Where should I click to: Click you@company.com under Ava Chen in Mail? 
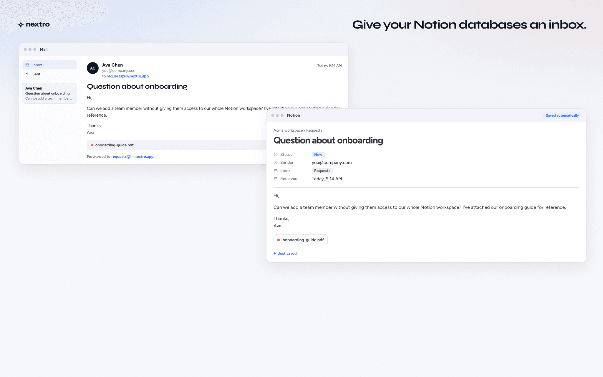119,71
